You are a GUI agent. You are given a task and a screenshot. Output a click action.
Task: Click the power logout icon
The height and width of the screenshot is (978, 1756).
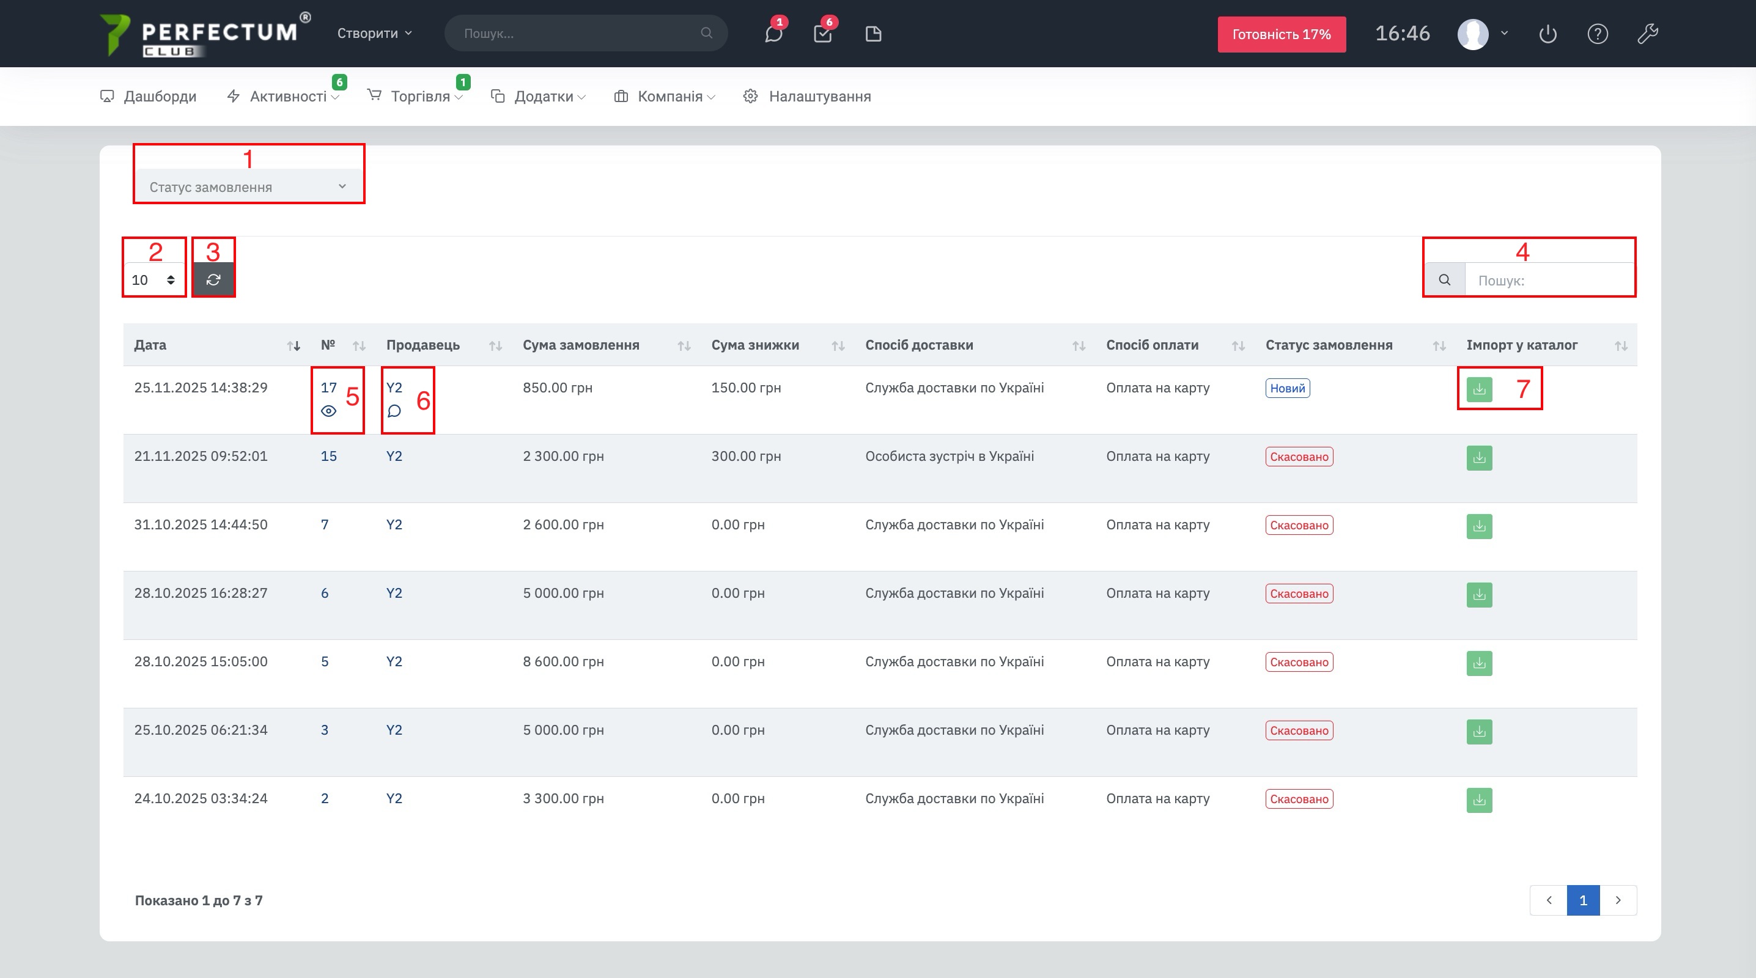[1548, 34]
